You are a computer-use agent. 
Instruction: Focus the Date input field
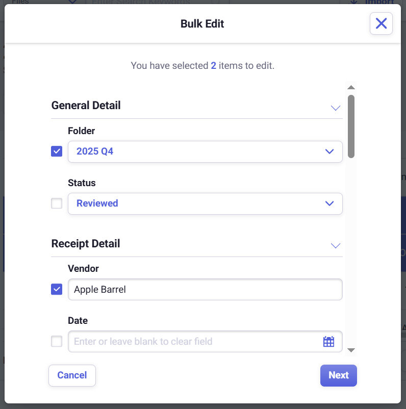pos(194,342)
